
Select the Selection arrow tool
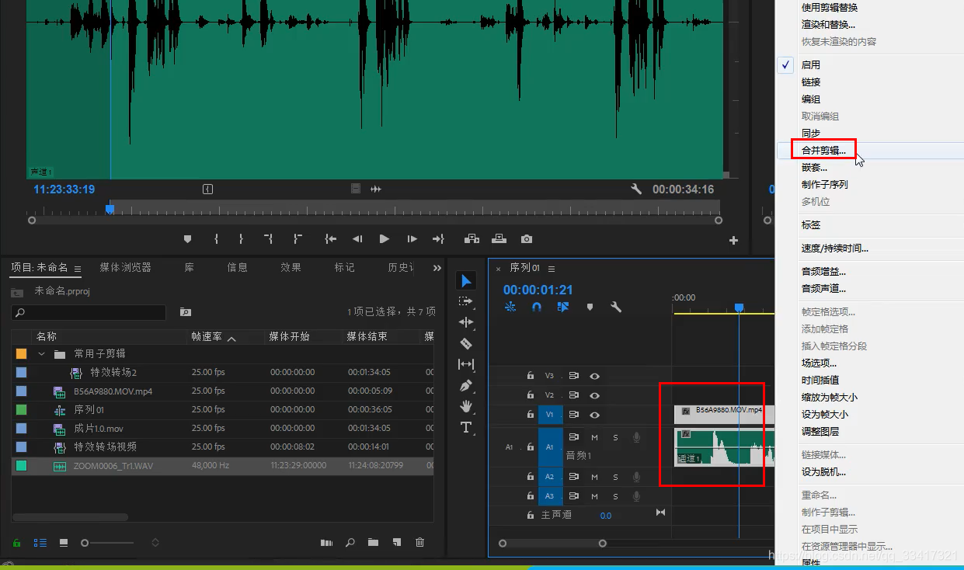[x=466, y=280]
